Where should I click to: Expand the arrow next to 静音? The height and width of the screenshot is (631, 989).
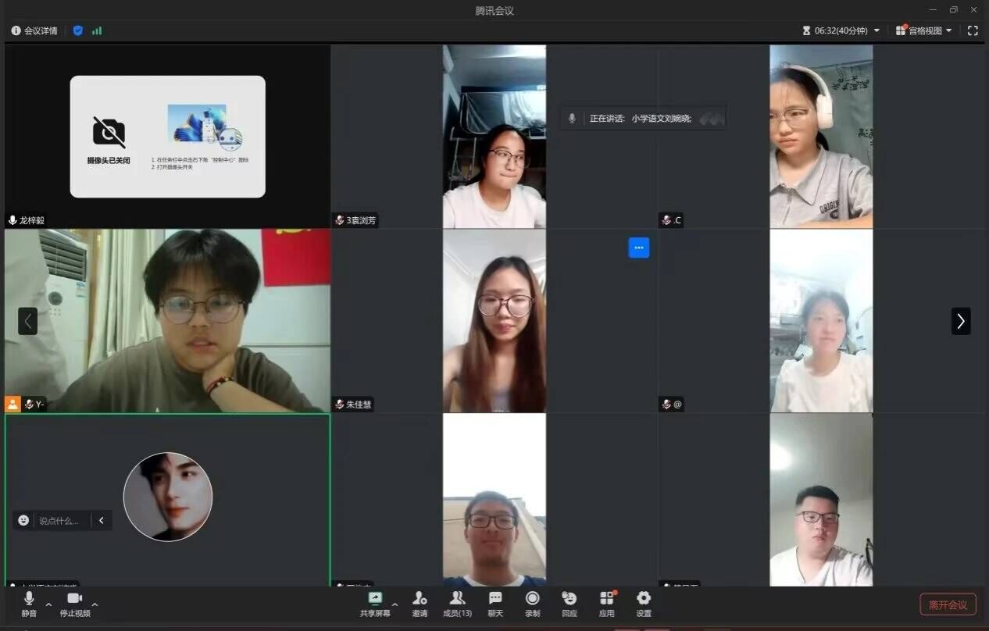coord(48,604)
